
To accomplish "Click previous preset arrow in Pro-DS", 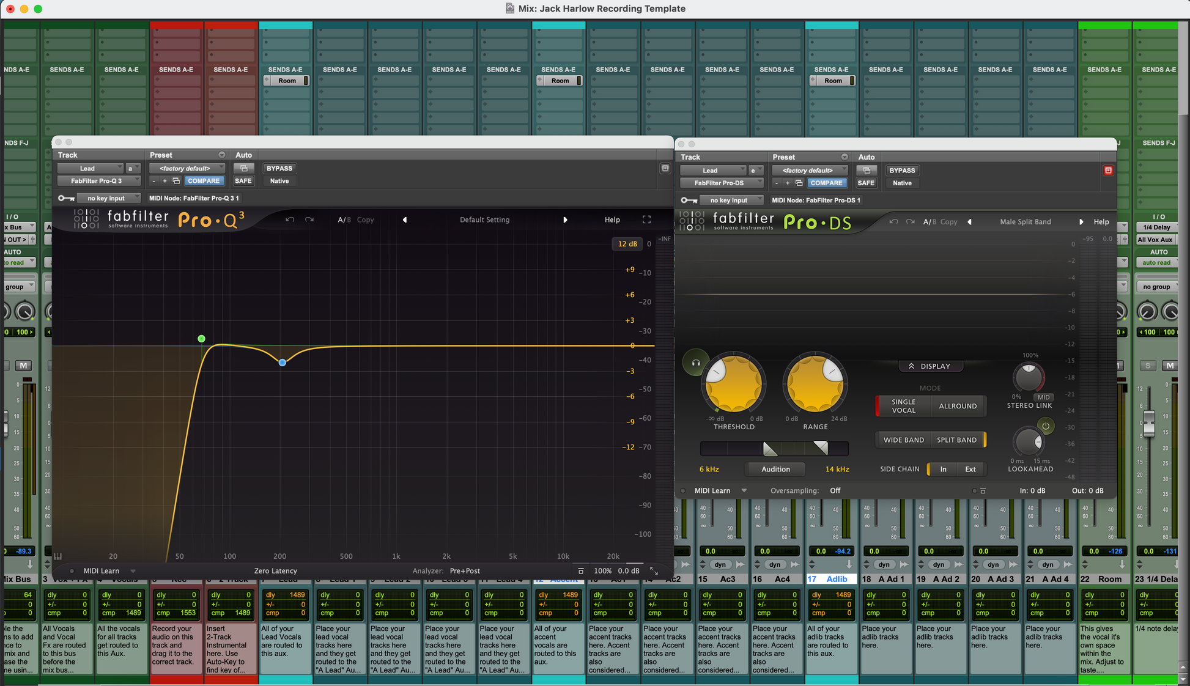I will click(x=970, y=222).
